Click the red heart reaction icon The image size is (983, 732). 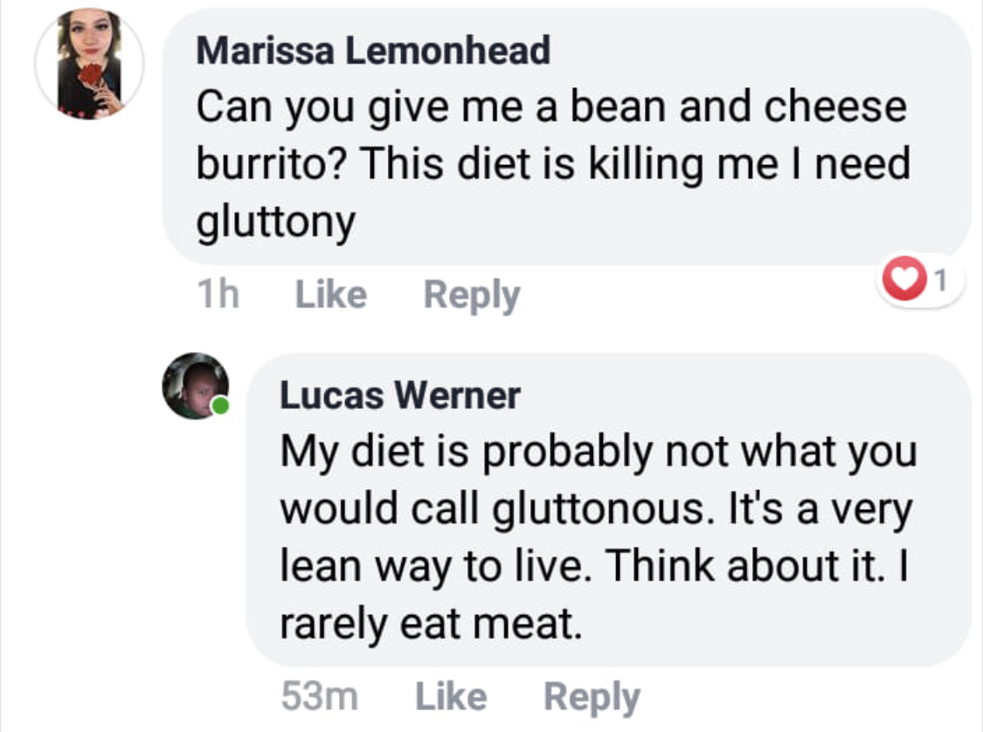(x=904, y=279)
